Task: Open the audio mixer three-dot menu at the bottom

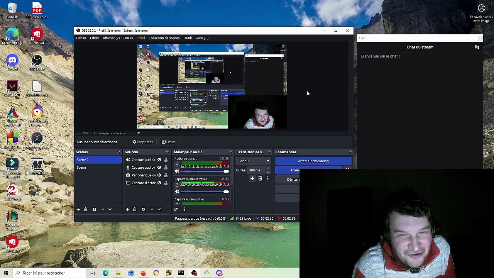Action: click(184, 209)
